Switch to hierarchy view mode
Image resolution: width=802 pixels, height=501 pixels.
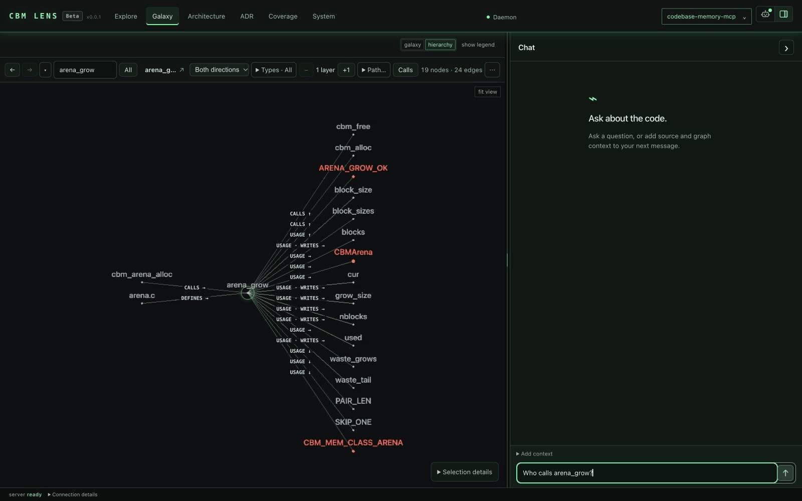pyautogui.click(x=440, y=45)
